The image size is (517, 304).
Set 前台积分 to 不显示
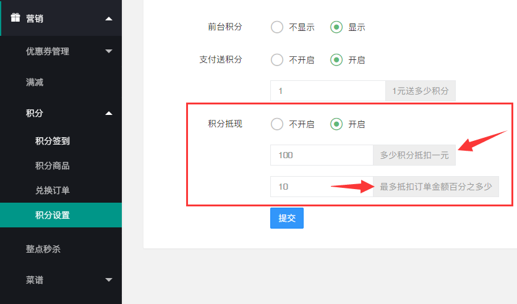pos(293,27)
